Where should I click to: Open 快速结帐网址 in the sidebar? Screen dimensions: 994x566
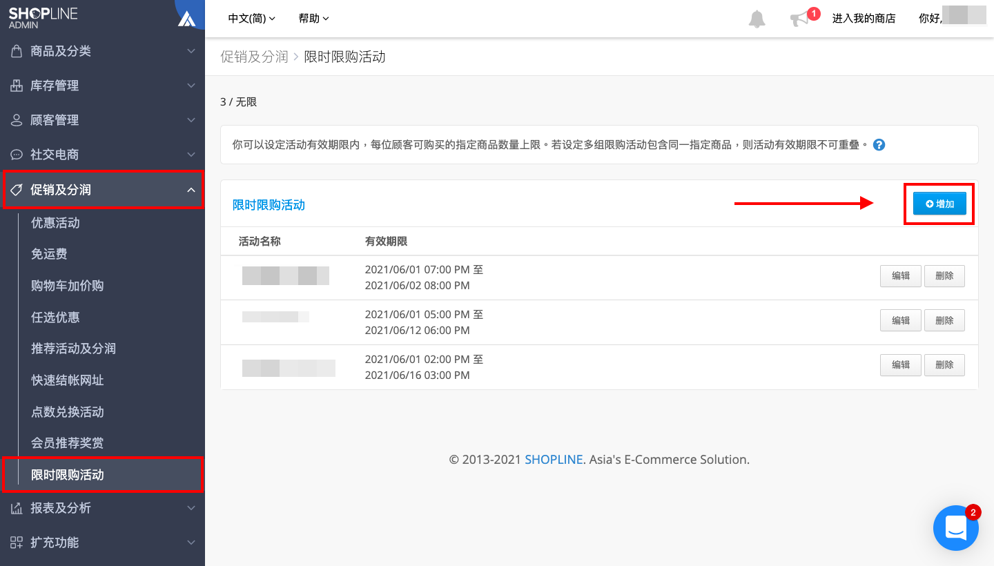(68, 380)
